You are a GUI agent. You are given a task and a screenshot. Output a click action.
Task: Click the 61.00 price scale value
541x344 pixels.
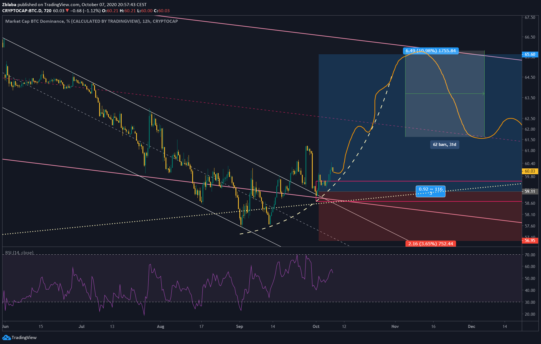tap(530, 151)
